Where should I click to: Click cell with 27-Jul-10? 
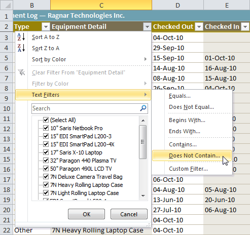pos(177,210)
